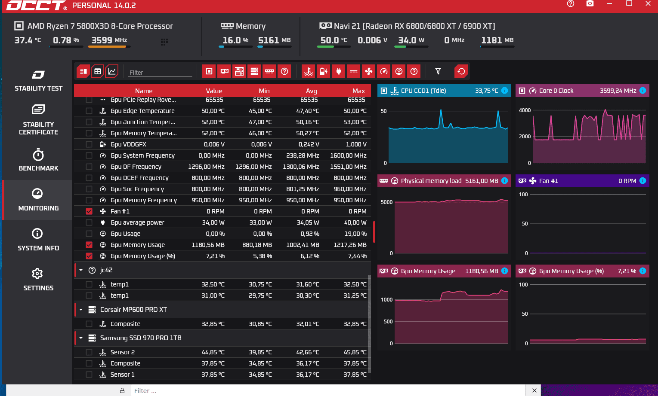The width and height of the screenshot is (658, 396).
Task: Switch to the graph-only view
Action: point(112,71)
